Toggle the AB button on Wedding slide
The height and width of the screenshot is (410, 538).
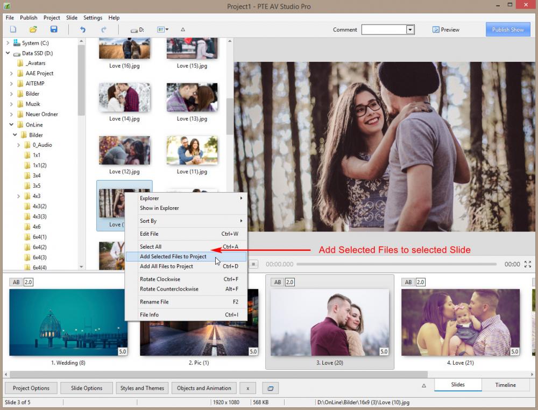pyautogui.click(x=16, y=282)
